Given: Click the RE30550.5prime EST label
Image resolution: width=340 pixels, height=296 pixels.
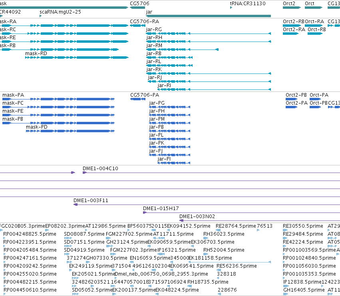Looking at the screenshot, I should click(303, 226).
